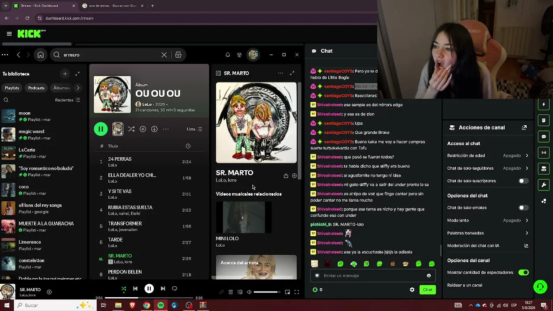
Task: Expand Modo lento setting
Action: (488, 220)
